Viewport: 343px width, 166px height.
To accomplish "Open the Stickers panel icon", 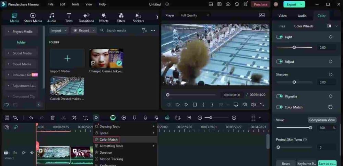I will (138, 17).
